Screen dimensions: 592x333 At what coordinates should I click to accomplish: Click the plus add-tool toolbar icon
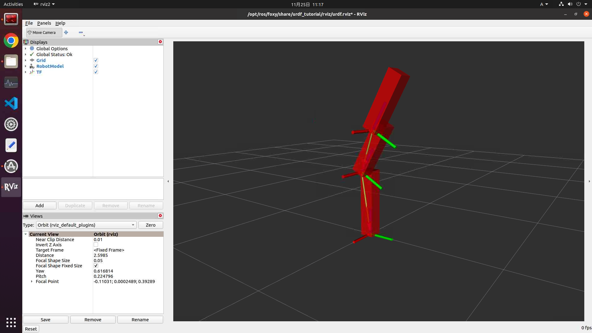[x=66, y=32]
